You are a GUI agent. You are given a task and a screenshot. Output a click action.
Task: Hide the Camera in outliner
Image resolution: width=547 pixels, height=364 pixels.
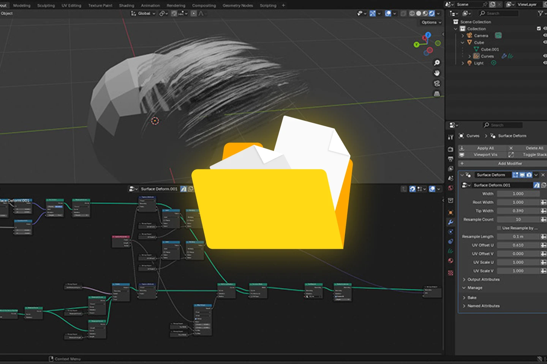(x=545, y=35)
